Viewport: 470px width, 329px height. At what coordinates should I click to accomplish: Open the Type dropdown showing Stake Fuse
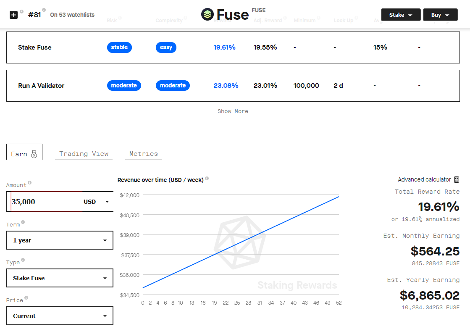point(60,278)
